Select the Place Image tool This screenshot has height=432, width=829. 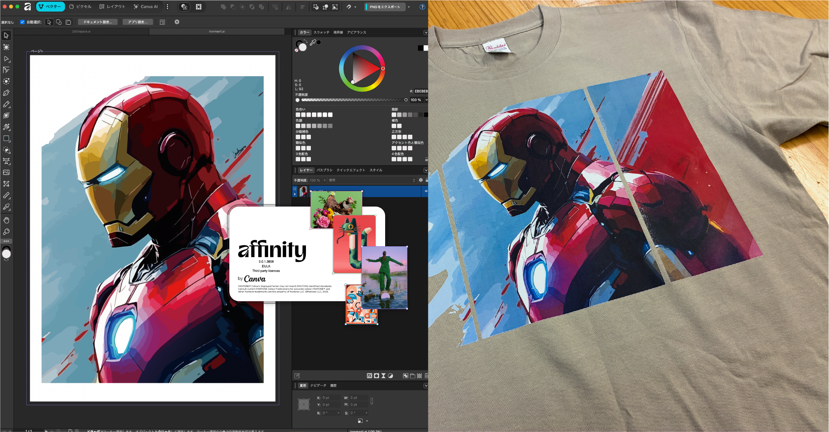coord(6,173)
